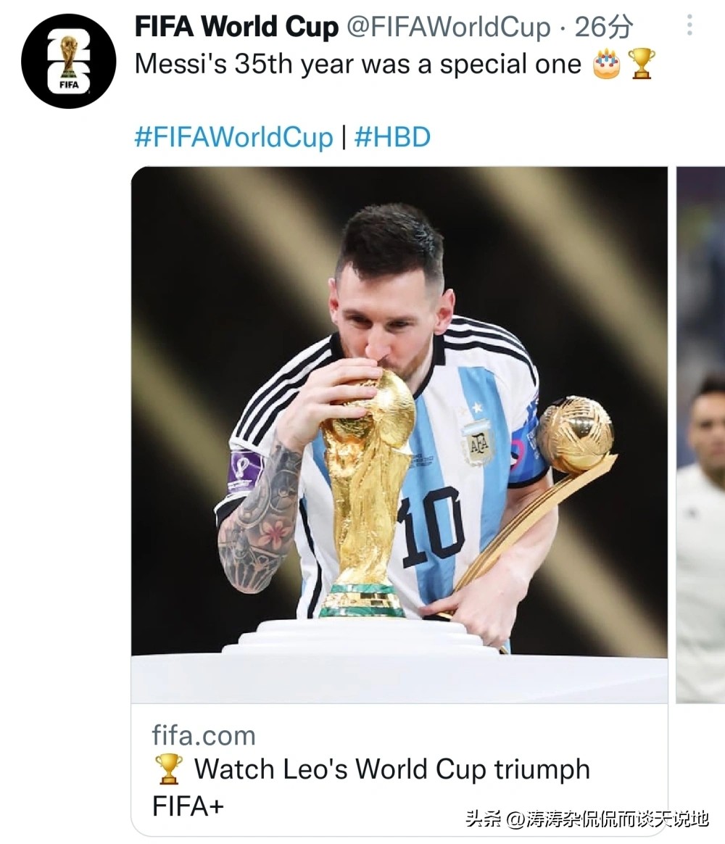Click the Golden Ball award in photo
Viewport: 725px width, 844px height.
[575, 434]
